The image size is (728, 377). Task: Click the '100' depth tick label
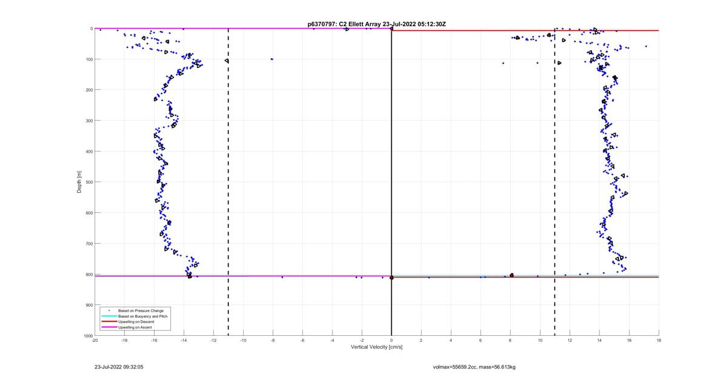point(89,59)
